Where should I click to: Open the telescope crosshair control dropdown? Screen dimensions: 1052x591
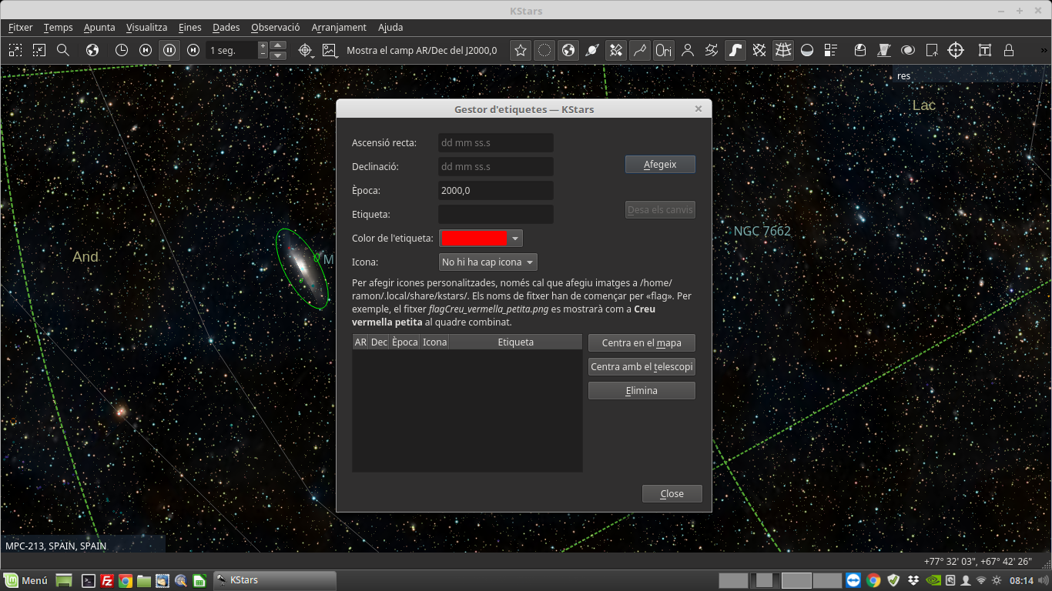coord(306,50)
